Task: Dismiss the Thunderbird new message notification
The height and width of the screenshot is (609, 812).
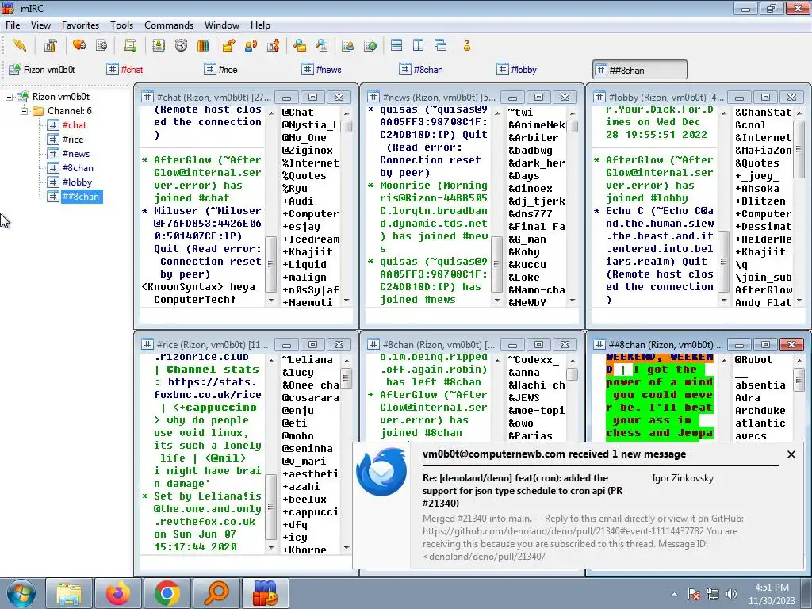Action: tap(791, 454)
